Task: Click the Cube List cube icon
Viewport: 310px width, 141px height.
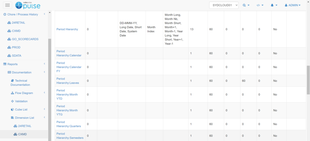Action: point(12,110)
